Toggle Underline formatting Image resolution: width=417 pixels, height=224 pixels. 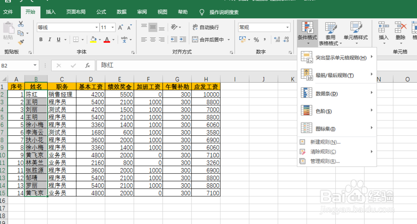tap(58, 40)
